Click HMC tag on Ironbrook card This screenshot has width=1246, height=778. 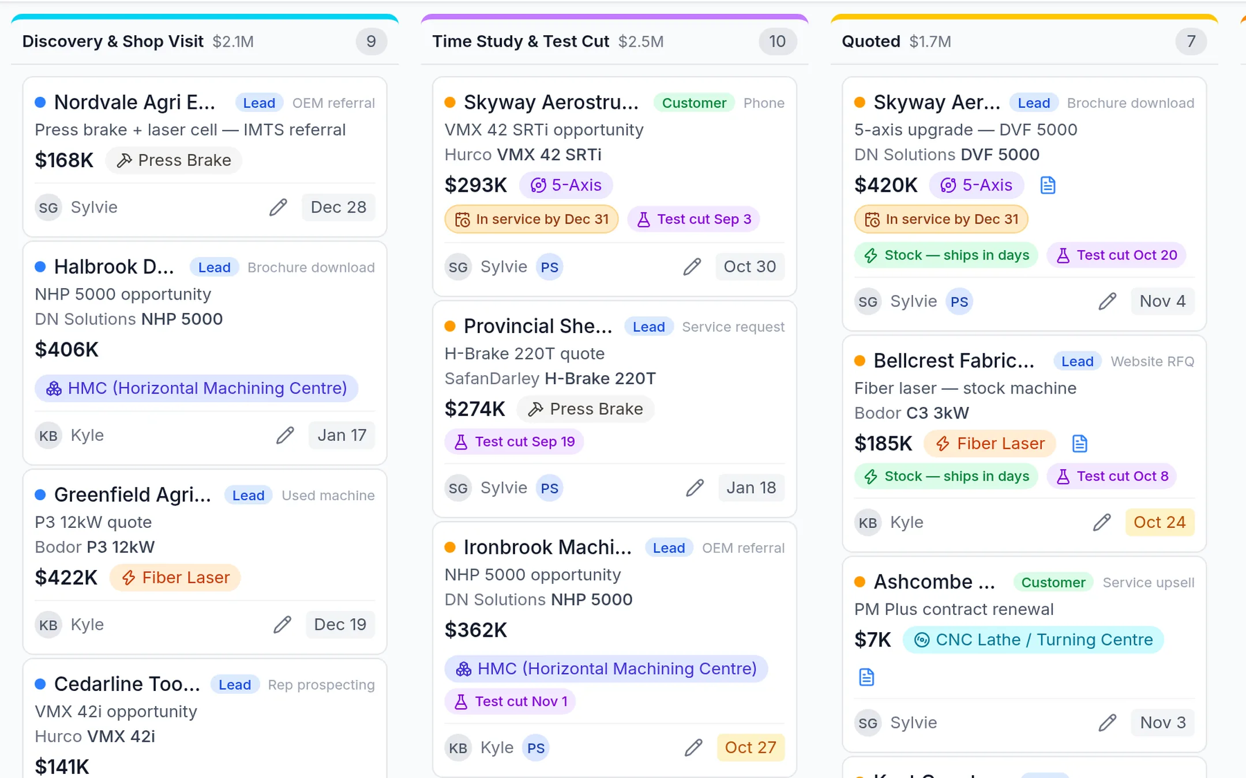pyautogui.click(x=606, y=669)
